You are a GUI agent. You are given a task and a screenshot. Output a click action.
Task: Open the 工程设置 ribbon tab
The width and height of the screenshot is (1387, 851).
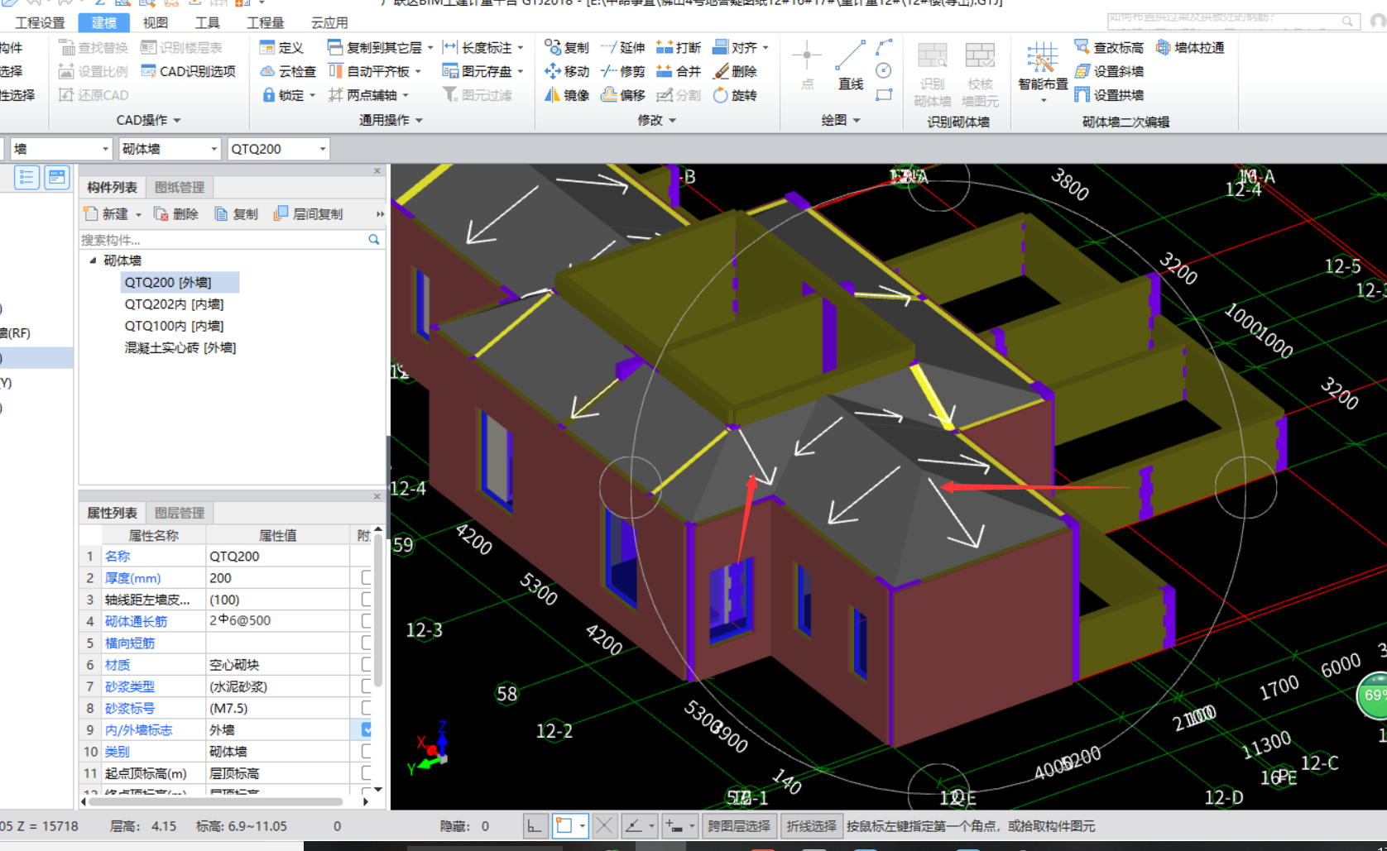[40, 22]
